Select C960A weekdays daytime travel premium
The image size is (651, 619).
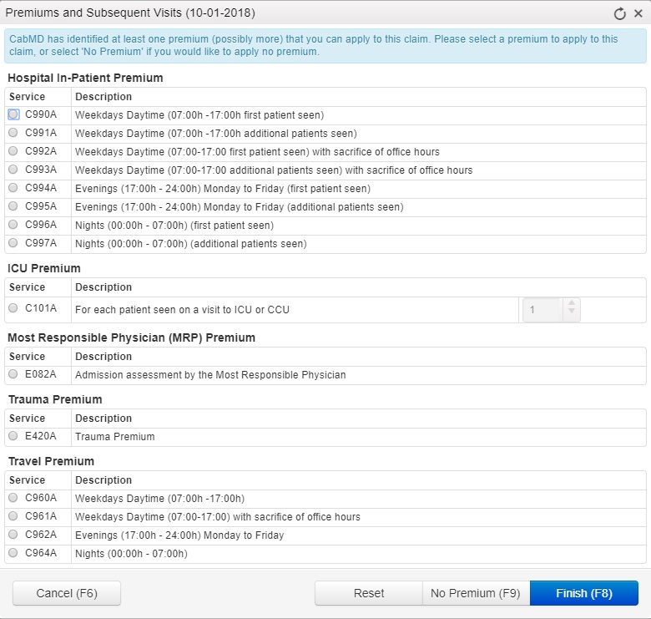click(13, 498)
